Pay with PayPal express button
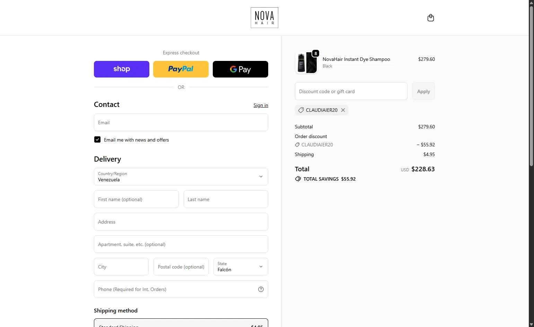The width and height of the screenshot is (534, 327). [x=181, y=69]
